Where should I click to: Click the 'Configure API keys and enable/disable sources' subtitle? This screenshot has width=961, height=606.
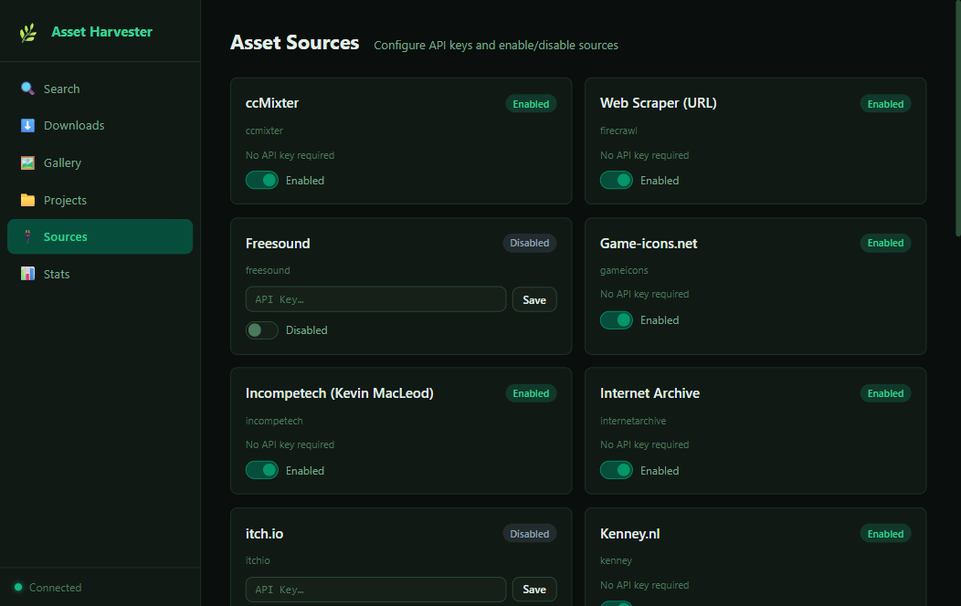[496, 46]
